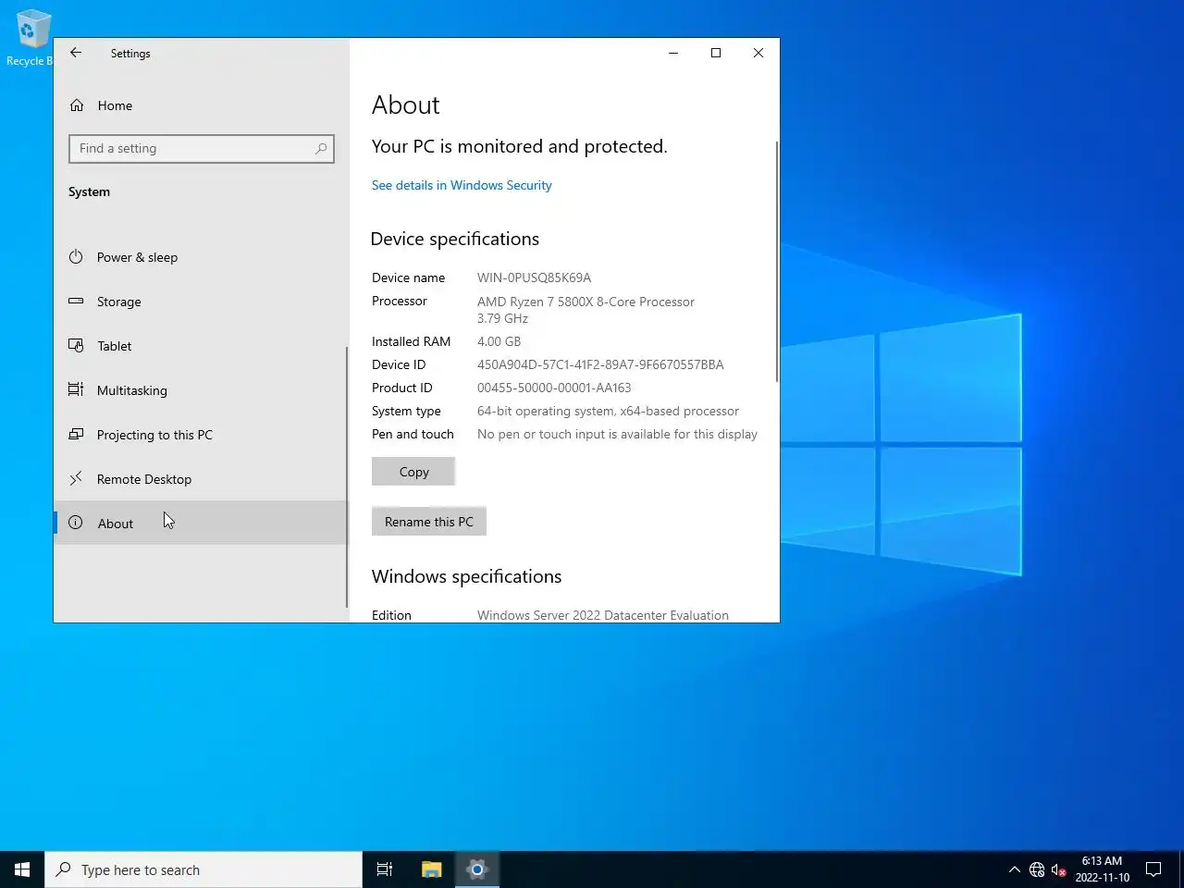Click Windows Server 2022 Datacenter Evaluation text
1184x888 pixels.
tap(603, 615)
